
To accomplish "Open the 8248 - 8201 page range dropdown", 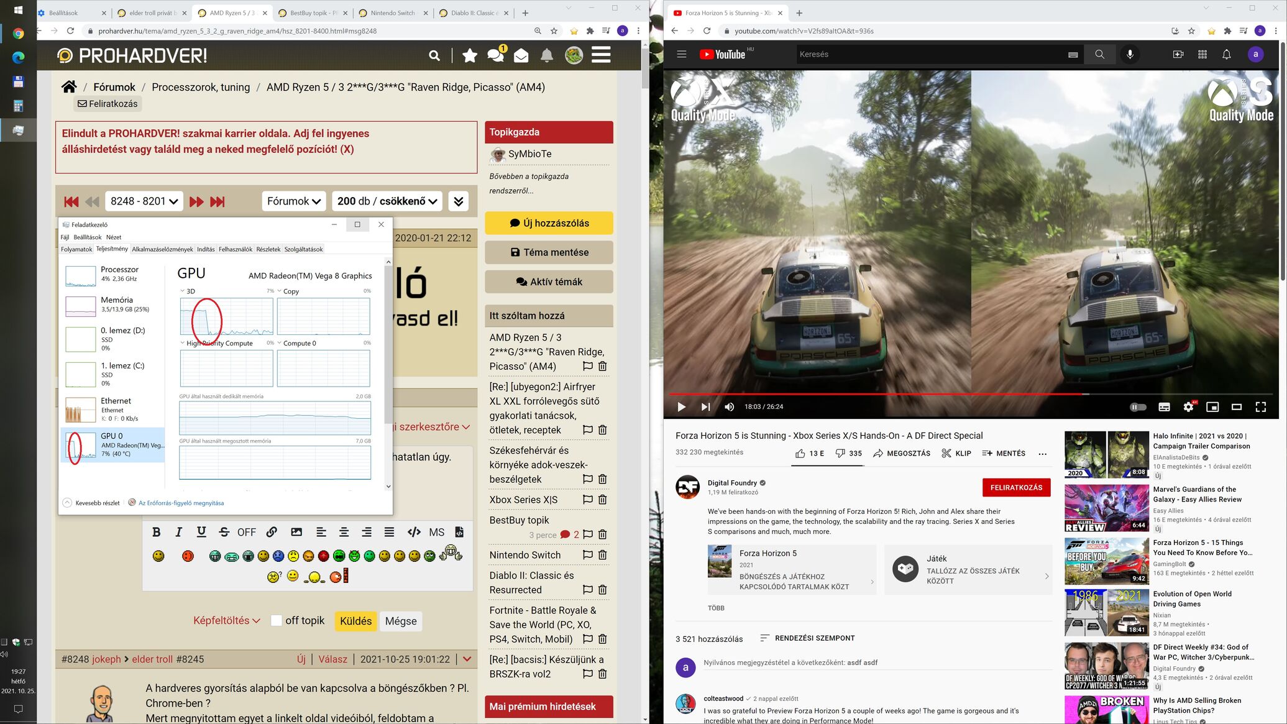I will coord(144,201).
